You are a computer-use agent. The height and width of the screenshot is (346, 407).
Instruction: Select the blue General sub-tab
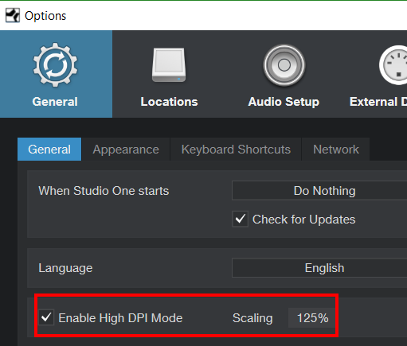[x=49, y=150]
